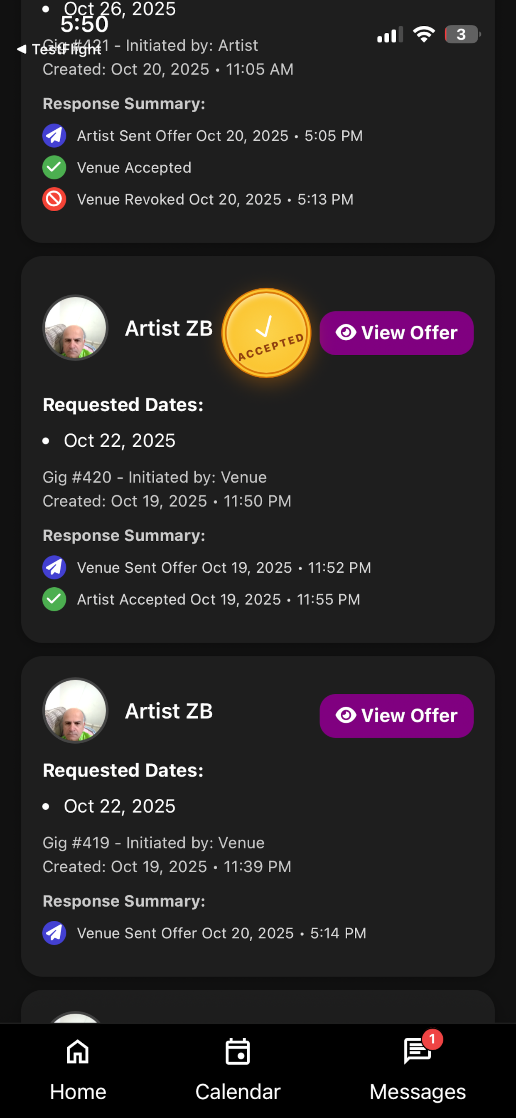Tap paper plane icon beside Artist Sent Offer
516x1118 pixels.
click(54, 136)
